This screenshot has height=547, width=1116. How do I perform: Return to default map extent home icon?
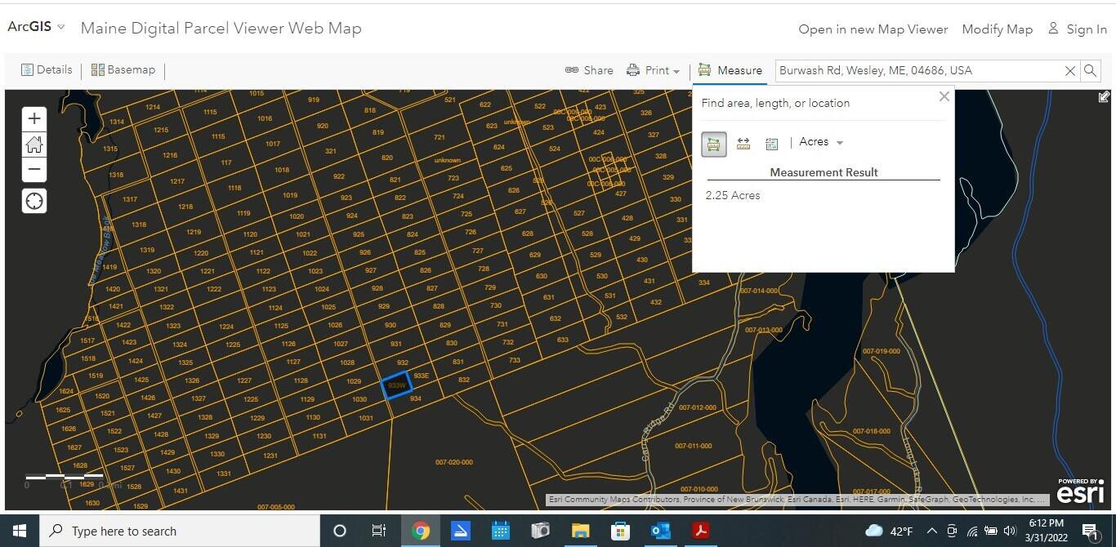click(x=34, y=145)
